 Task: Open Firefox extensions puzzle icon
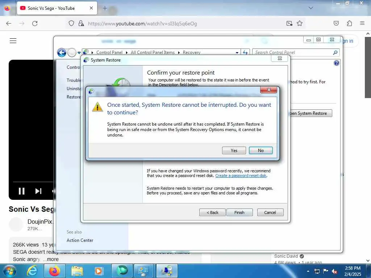[x=349, y=24]
